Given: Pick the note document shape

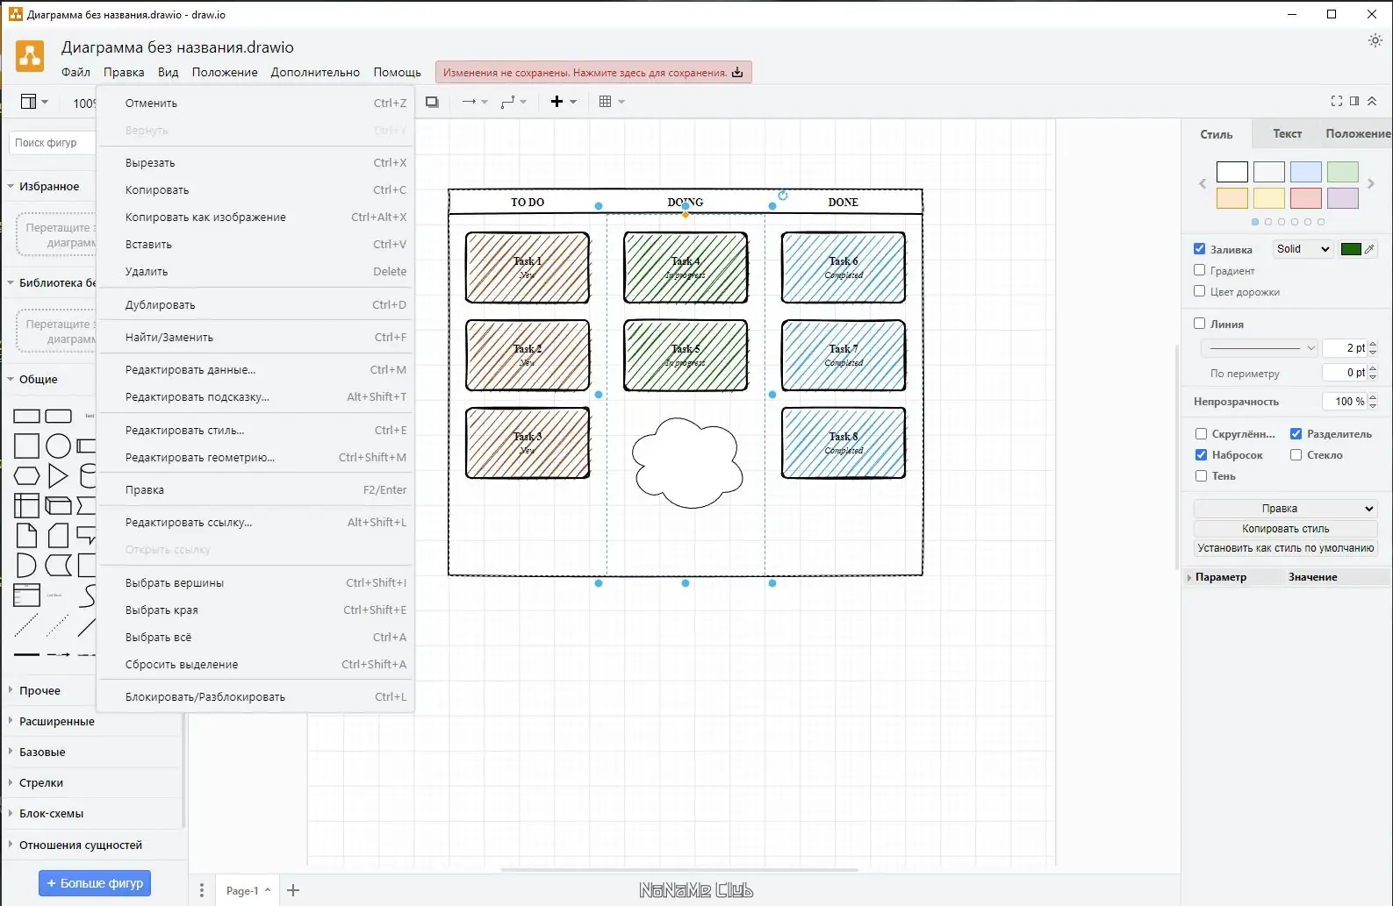Looking at the screenshot, I should click(x=26, y=535).
